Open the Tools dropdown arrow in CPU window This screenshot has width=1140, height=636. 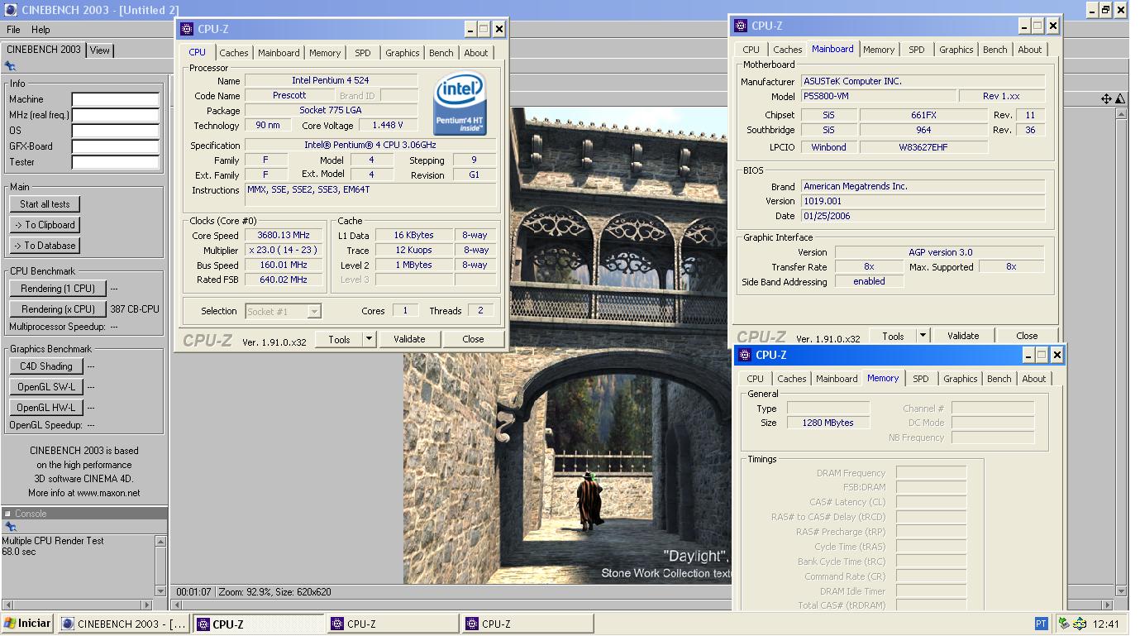[x=369, y=339]
